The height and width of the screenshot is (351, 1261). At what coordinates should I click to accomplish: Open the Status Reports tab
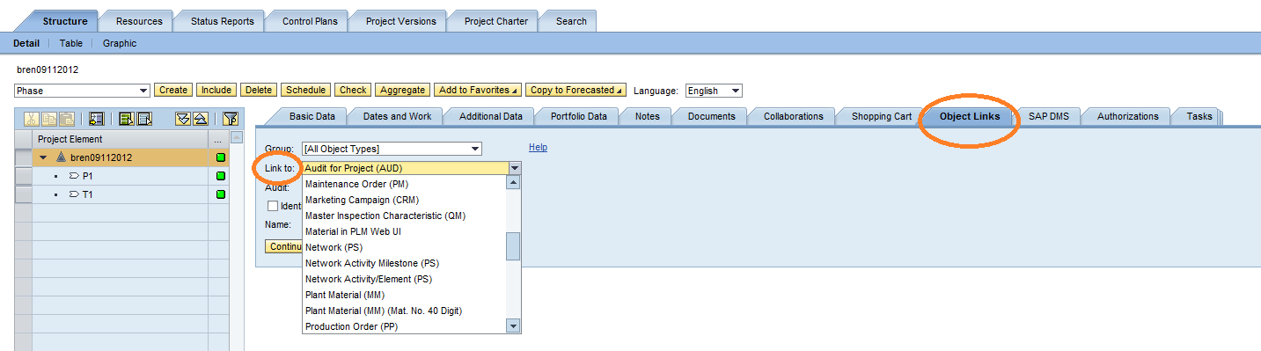coord(222,21)
